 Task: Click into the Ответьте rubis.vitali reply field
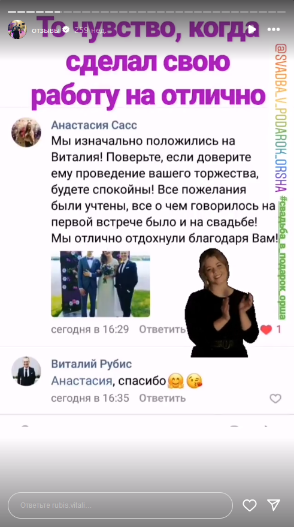[120, 505]
